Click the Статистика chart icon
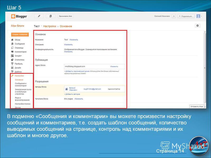The height and width of the screenshot is (158, 211). [x=12, y=60]
